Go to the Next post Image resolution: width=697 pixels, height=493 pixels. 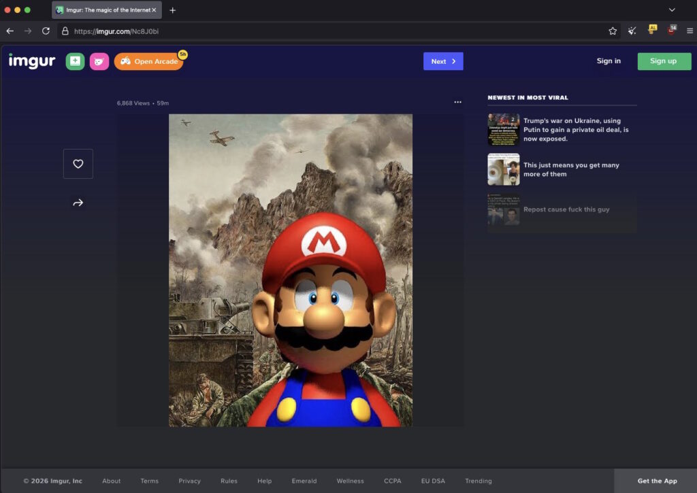point(443,61)
